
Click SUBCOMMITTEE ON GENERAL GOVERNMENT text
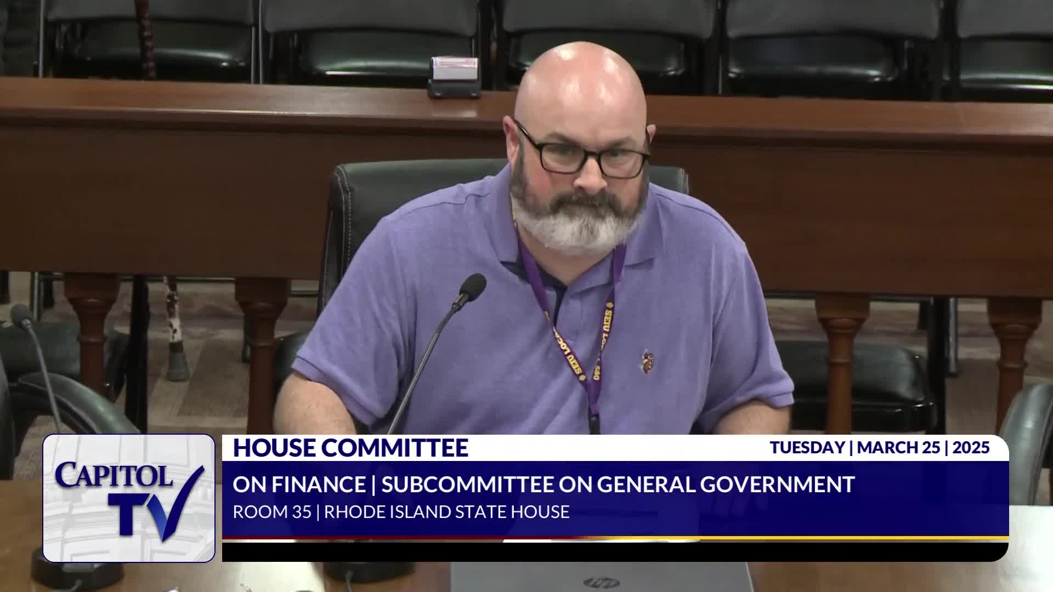pos(618,485)
